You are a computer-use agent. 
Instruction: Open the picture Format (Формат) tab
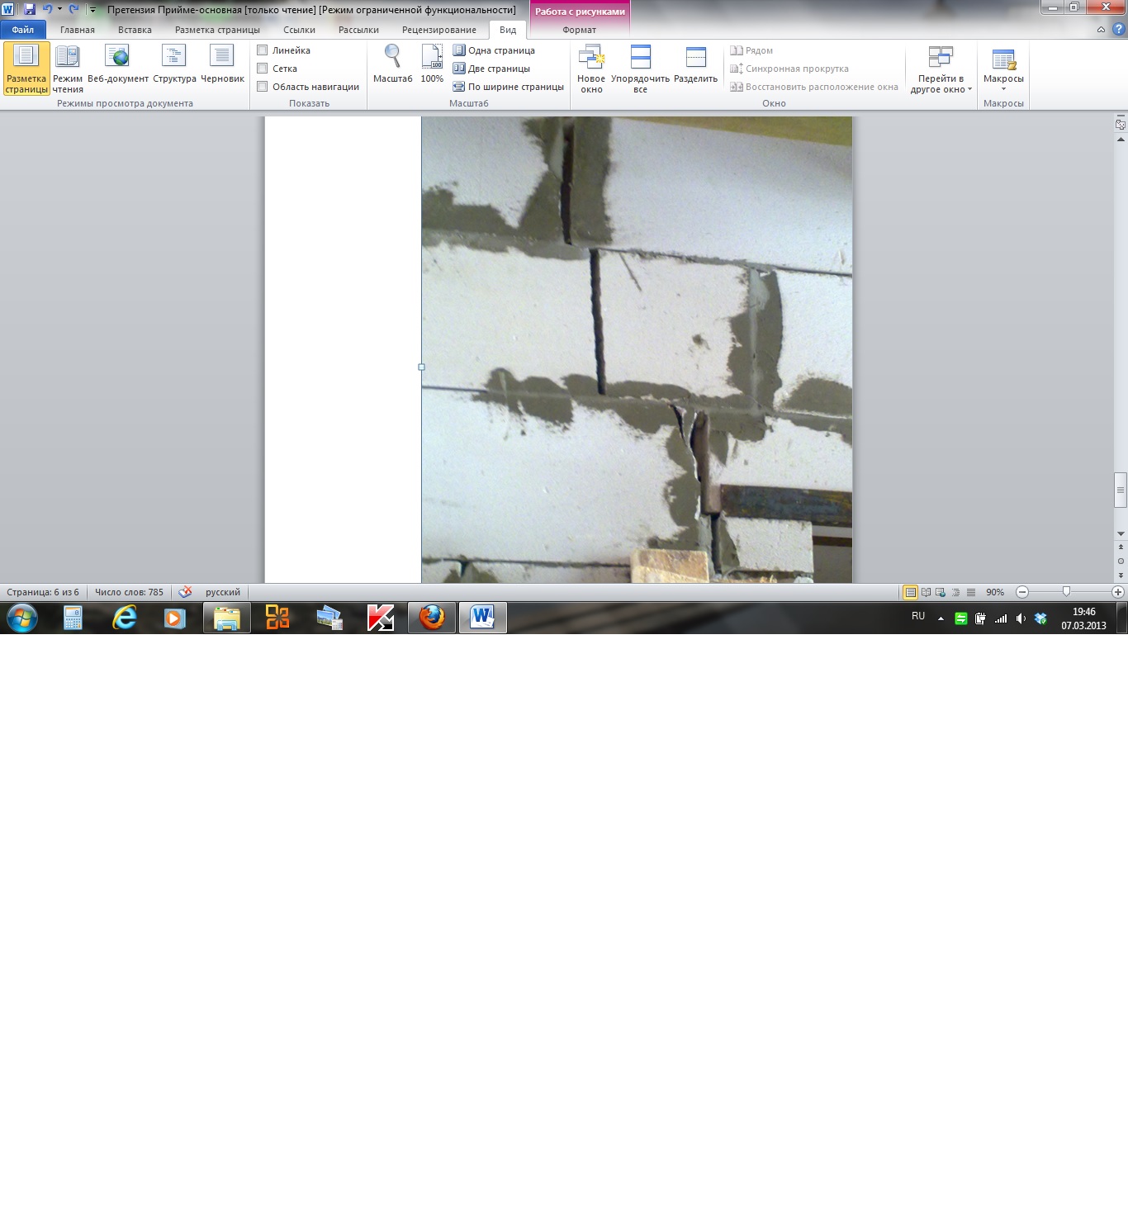pyautogui.click(x=579, y=30)
